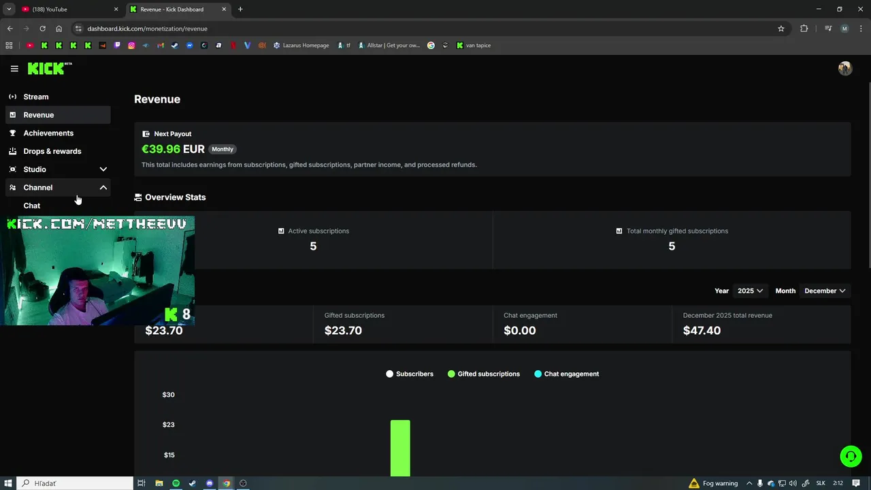
Task: Bookmark this page with the star
Action: (781, 29)
